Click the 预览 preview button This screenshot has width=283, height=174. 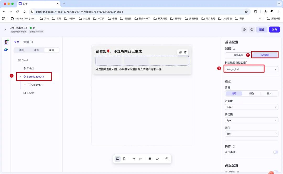pyautogui.click(x=262, y=30)
